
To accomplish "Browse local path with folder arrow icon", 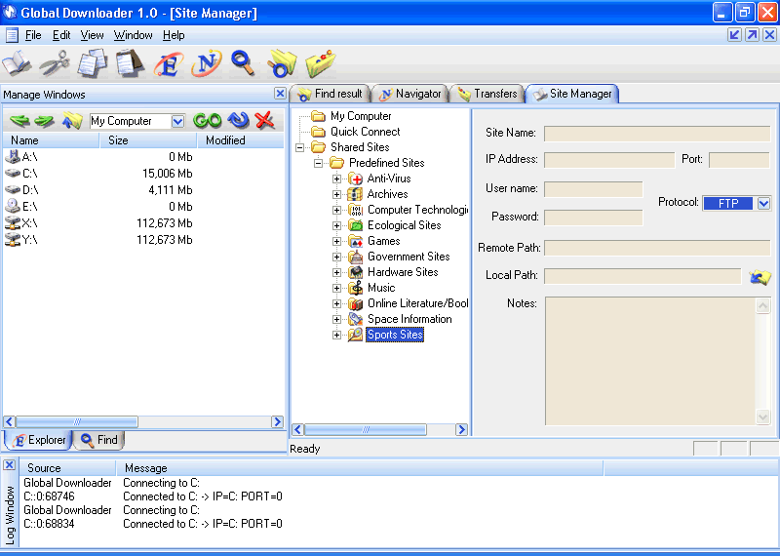I will [760, 277].
